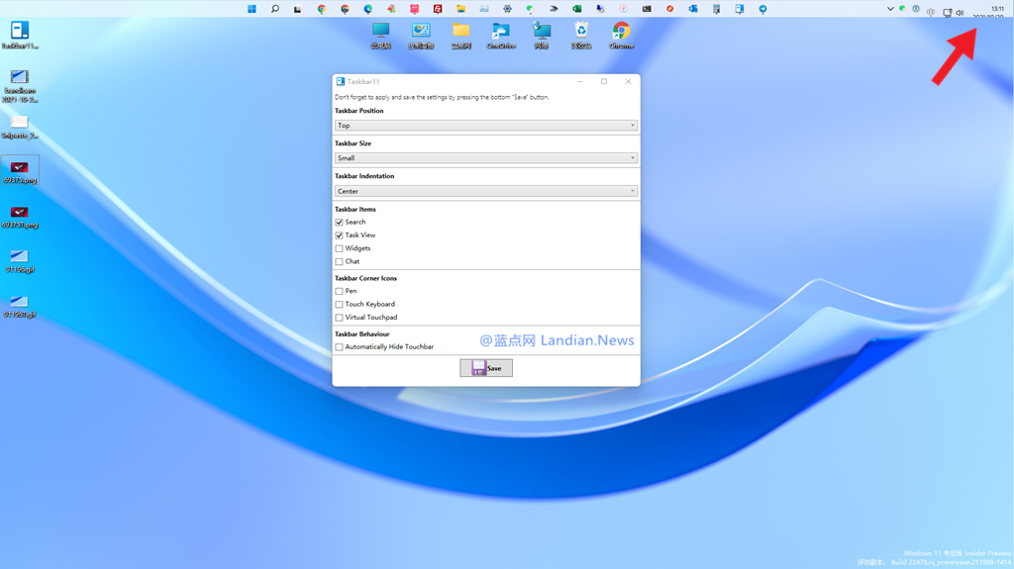The image size is (1014, 569).
Task: Select the Taskbar11 desktop file icon
Action: (20, 35)
